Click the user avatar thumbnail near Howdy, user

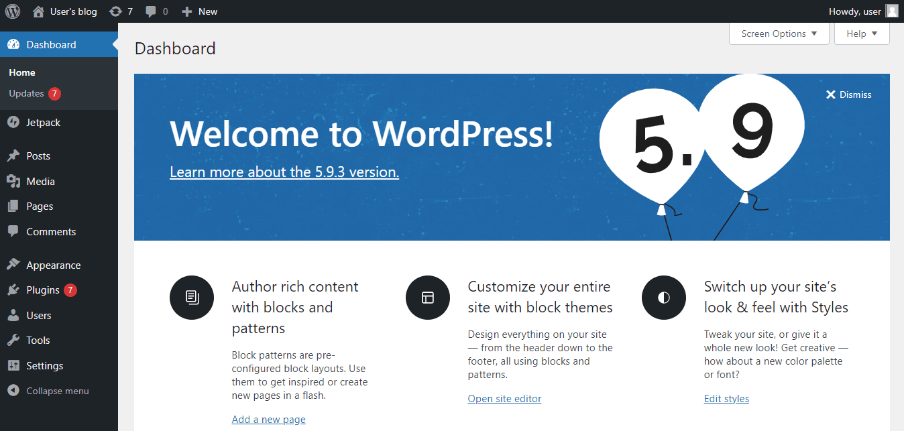coord(891,11)
